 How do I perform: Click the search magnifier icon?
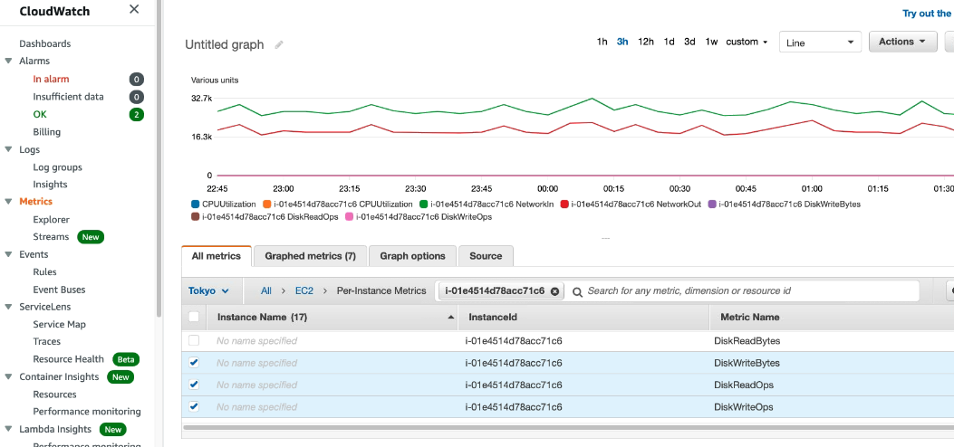[577, 291]
